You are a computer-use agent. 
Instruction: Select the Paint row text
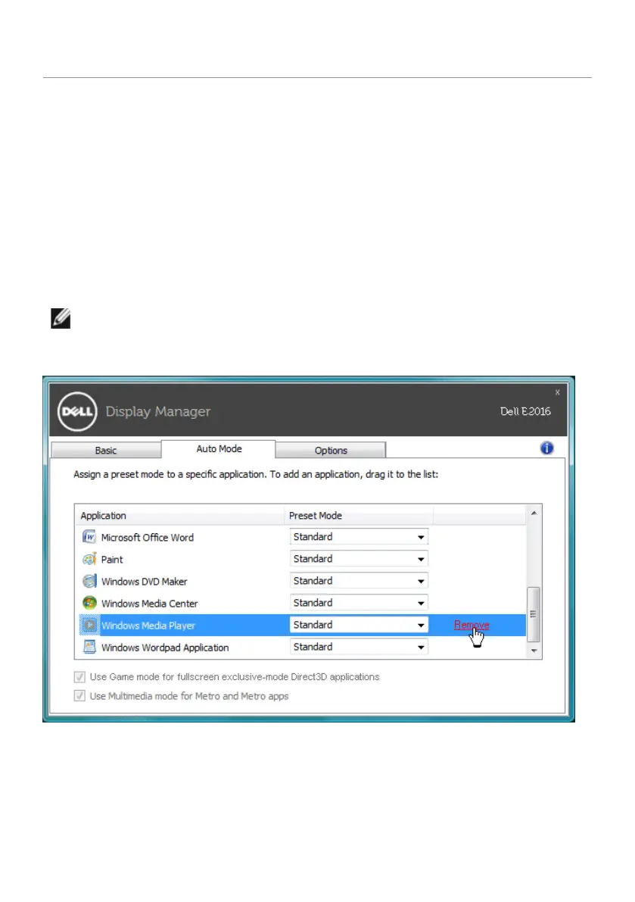tap(112, 559)
